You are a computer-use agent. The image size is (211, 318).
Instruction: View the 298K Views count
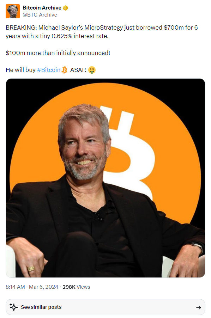tap(76, 287)
